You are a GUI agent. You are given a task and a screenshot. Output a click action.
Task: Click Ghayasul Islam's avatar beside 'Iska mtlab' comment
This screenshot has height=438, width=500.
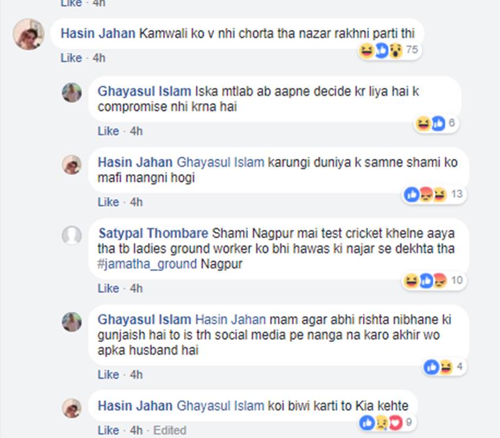click(72, 92)
